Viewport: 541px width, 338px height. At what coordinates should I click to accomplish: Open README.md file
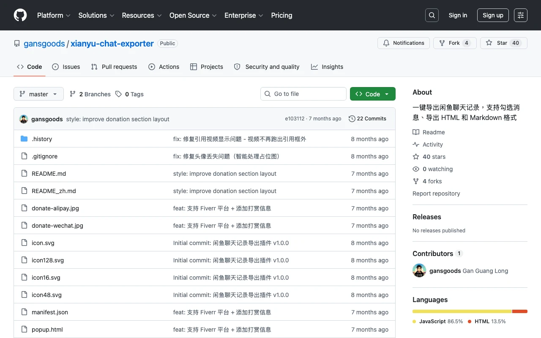coord(49,174)
